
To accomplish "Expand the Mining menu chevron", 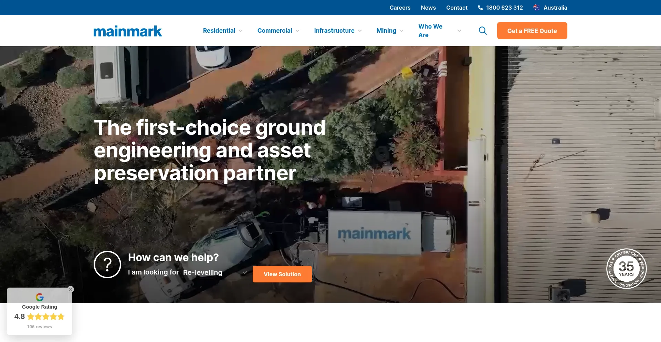I will point(401,31).
